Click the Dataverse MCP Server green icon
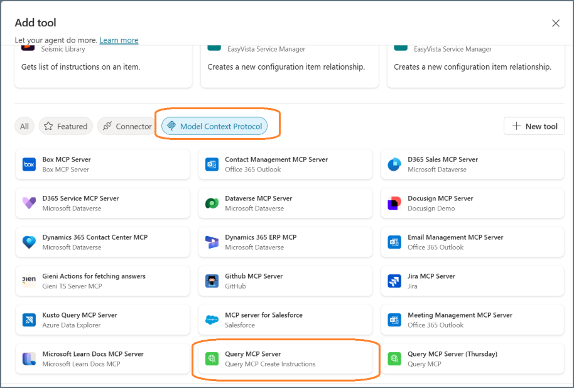 (212, 203)
